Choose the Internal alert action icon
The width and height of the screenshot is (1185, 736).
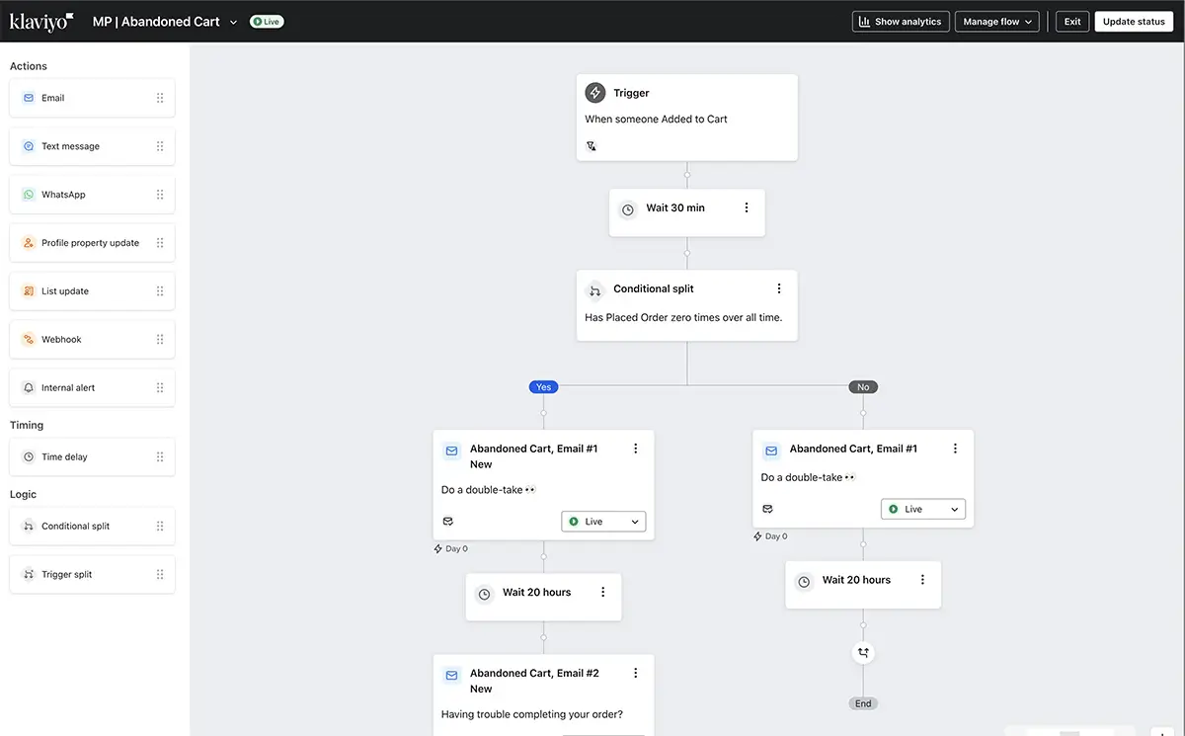(30, 387)
